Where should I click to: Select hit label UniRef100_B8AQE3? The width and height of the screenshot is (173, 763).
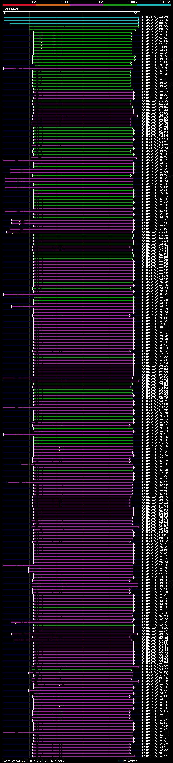pyautogui.click(x=155, y=110)
